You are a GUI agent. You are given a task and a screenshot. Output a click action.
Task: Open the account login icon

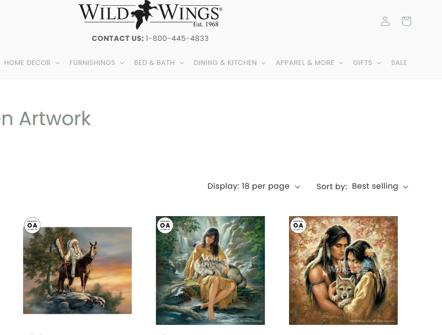[x=385, y=21]
